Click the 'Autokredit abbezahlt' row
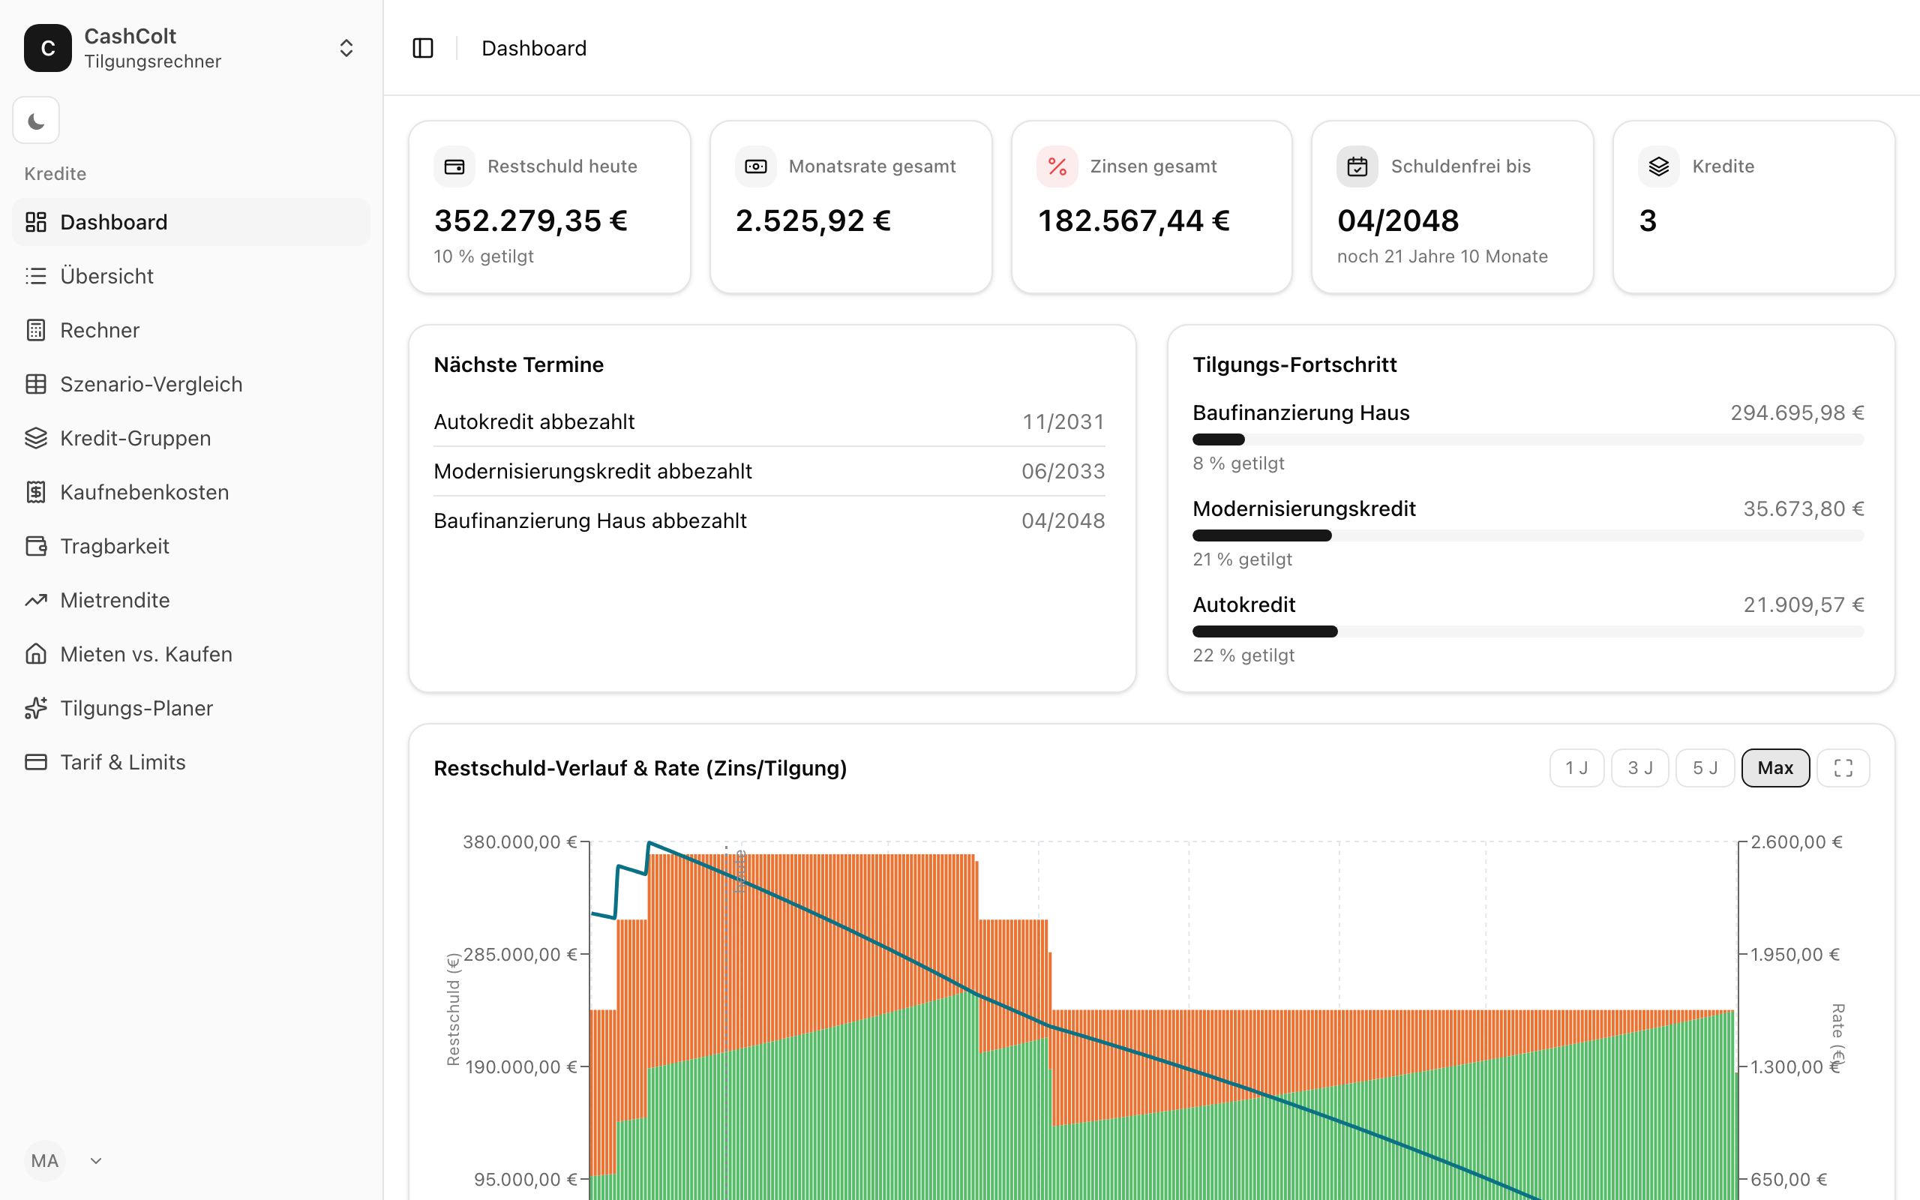The width and height of the screenshot is (1920, 1200). point(769,421)
